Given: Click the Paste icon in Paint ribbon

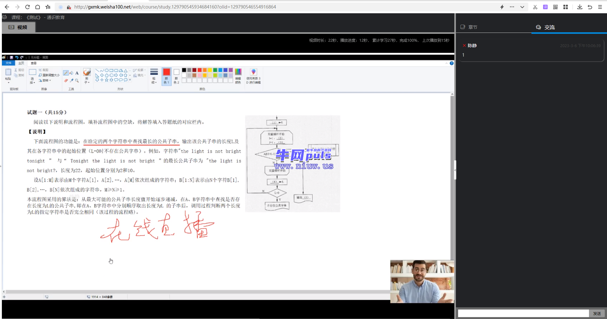Looking at the screenshot, I should pos(8,72).
